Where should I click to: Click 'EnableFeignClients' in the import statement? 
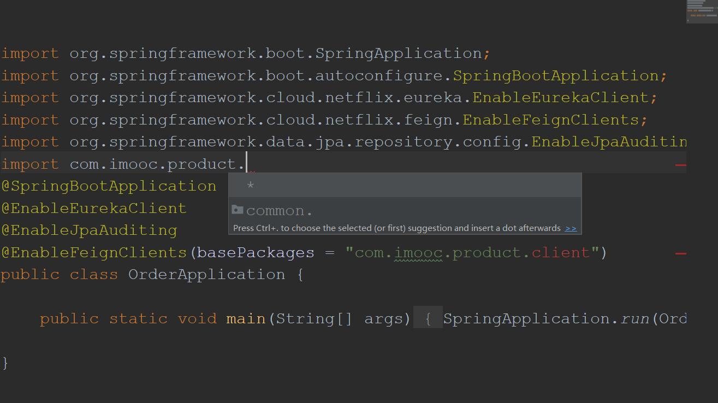[551, 120]
